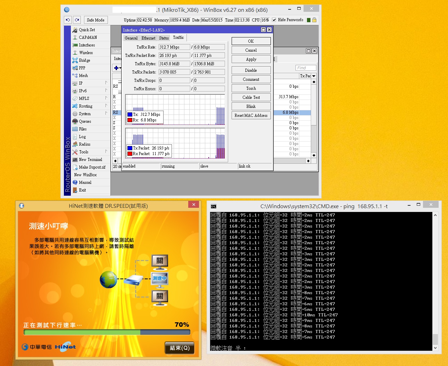
Task: Toggle the Hide Passwords checkbox
Action: [x=274, y=20]
